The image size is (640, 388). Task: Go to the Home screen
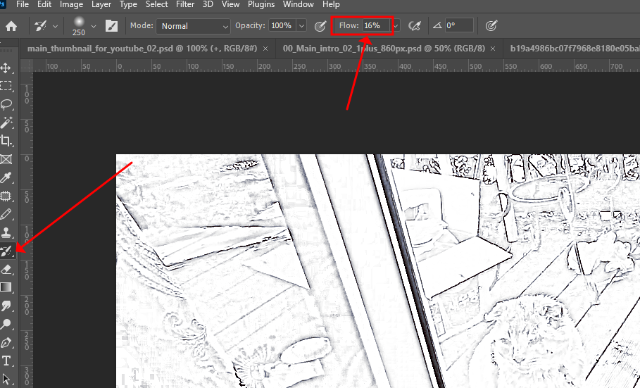11,26
